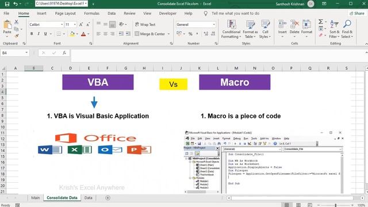Click the Name Box showing B4

tap(15, 53)
